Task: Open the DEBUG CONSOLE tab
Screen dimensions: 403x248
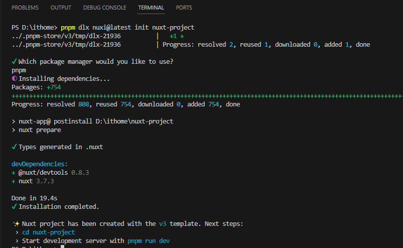Action: [x=104, y=8]
